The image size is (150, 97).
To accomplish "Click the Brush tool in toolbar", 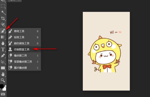I will click(x=3, y=31).
